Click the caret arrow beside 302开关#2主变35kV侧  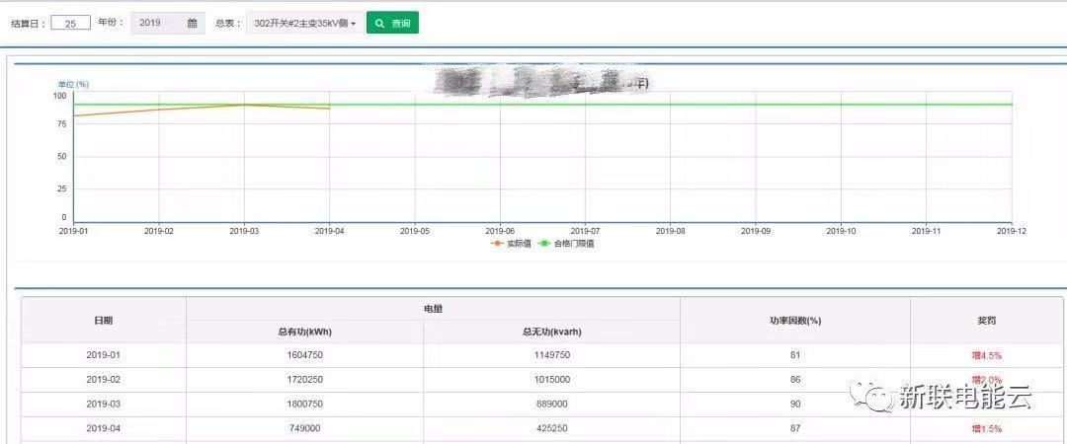(353, 24)
